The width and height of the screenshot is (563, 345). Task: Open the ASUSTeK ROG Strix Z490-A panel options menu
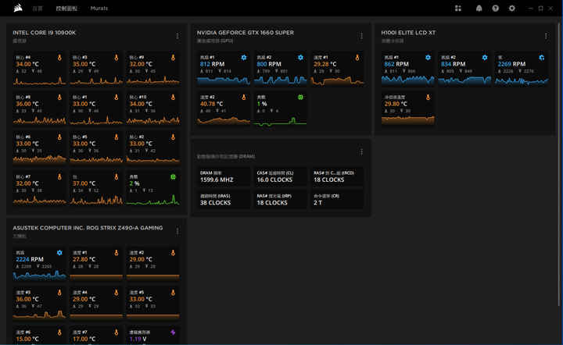pyautogui.click(x=178, y=232)
